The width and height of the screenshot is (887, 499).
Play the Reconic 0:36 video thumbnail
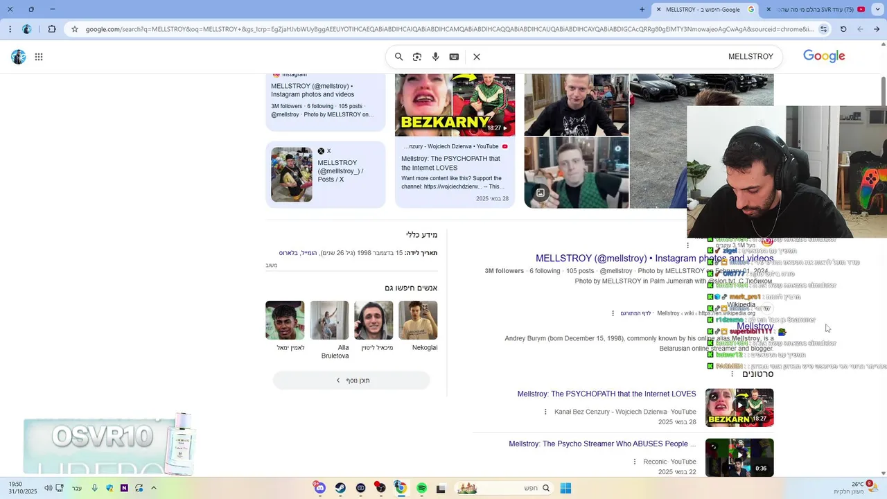[739, 457]
